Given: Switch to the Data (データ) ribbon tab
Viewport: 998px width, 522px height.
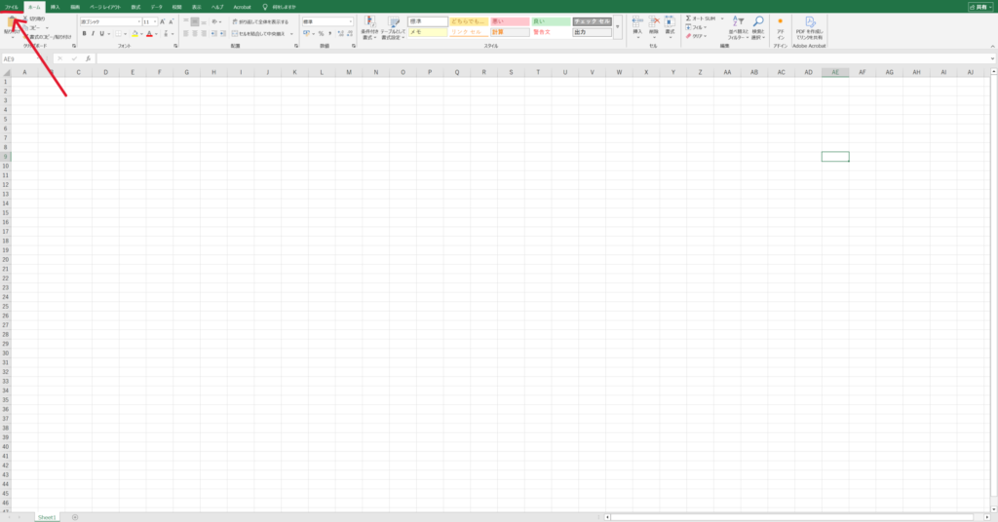Looking at the screenshot, I should click(x=156, y=7).
